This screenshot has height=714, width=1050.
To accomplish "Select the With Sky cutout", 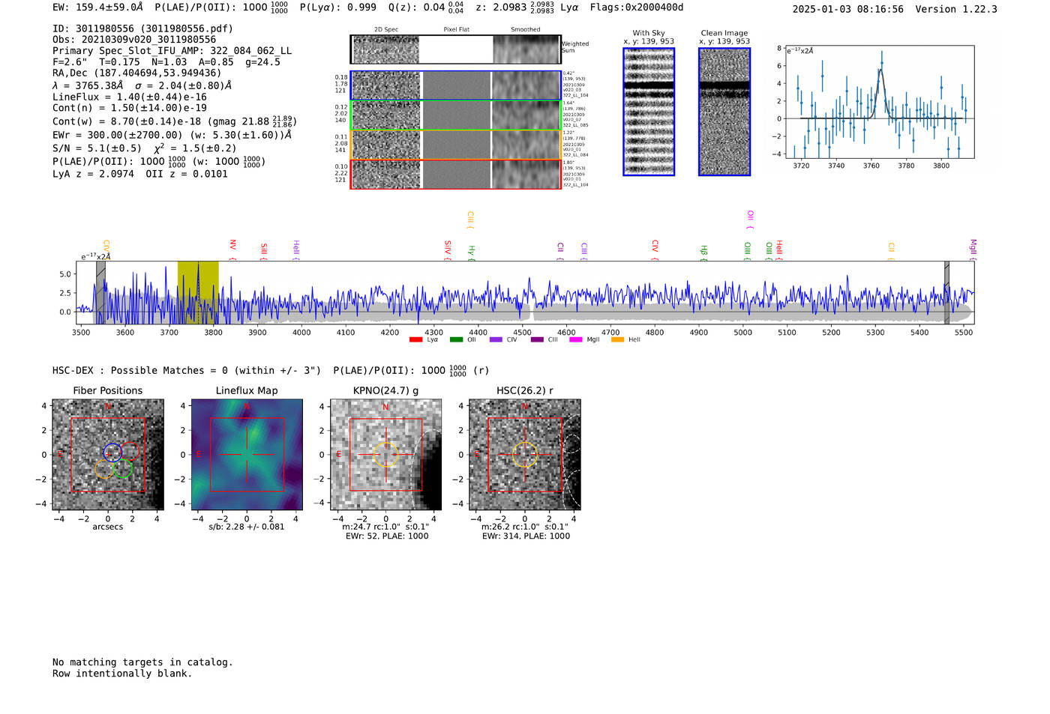I will pos(649,112).
